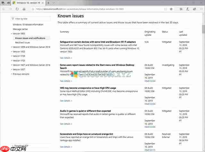Open KB link in the Start menu issue row
Image resolution: width=205 pixels, height=152 pixels.
click(x=150, y=81)
